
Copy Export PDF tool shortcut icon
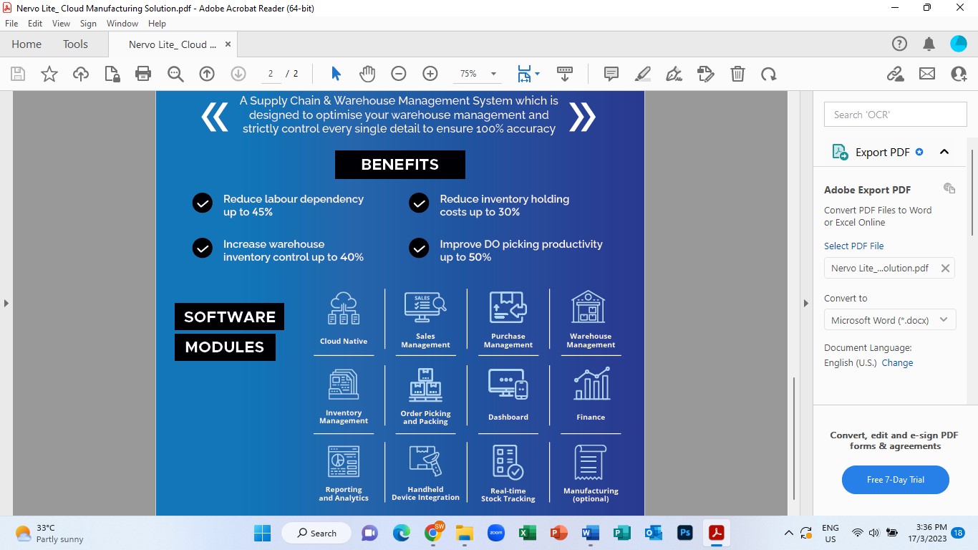pos(949,188)
